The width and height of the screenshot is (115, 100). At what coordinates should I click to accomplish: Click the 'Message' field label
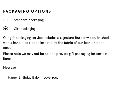(x=10, y=68)
